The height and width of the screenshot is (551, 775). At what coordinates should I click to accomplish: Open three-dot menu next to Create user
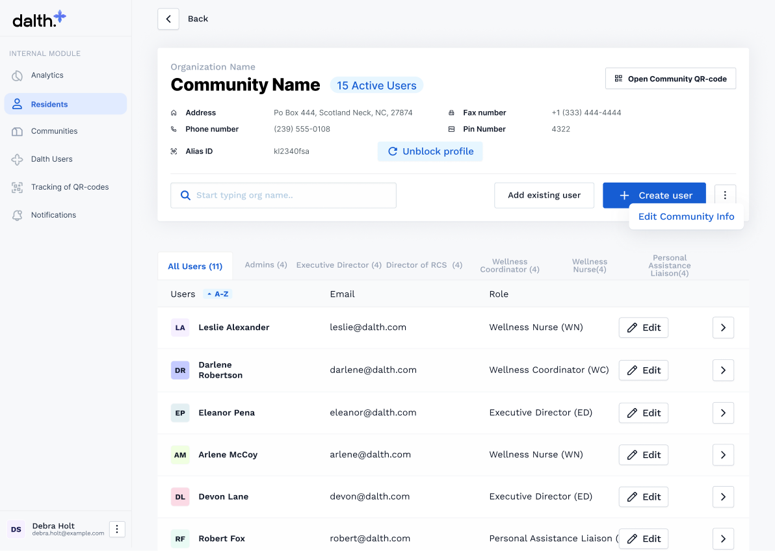tap(725, 195)
